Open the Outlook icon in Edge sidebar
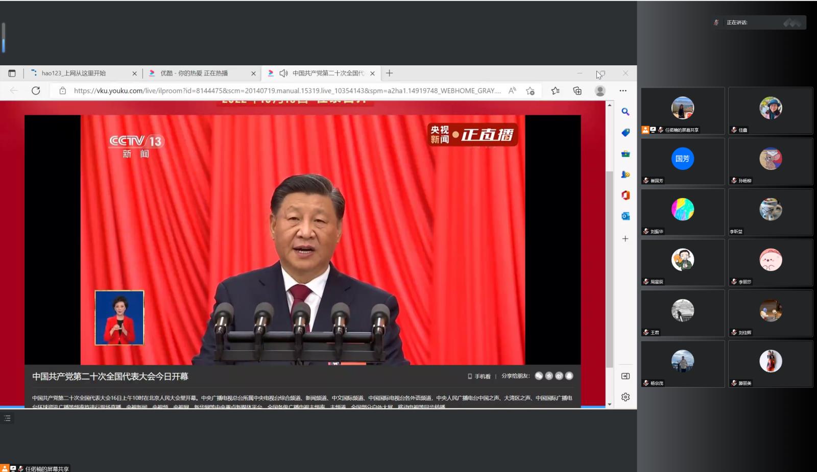 625,216
